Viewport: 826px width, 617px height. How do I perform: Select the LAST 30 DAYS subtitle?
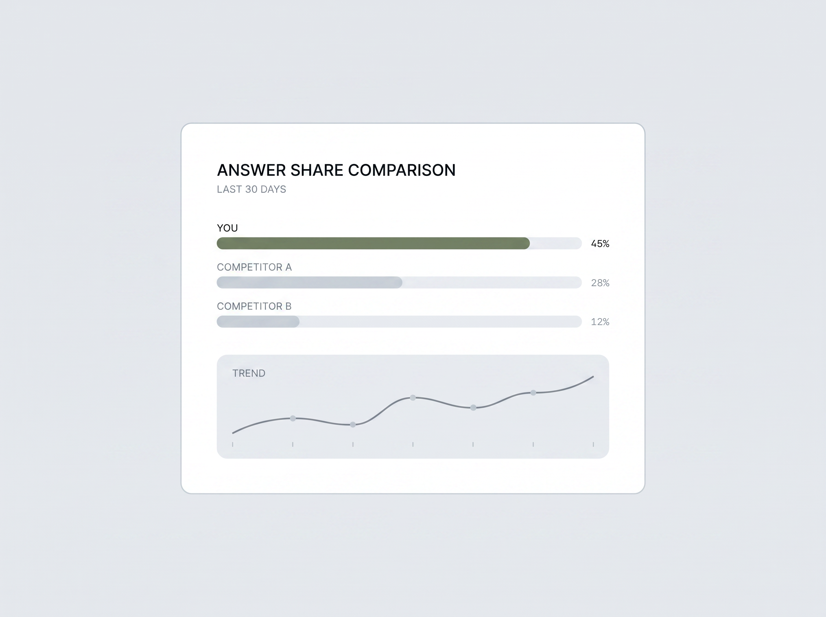(252, 189)
